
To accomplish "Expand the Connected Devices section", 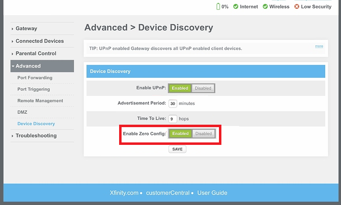I will point(40,41).
